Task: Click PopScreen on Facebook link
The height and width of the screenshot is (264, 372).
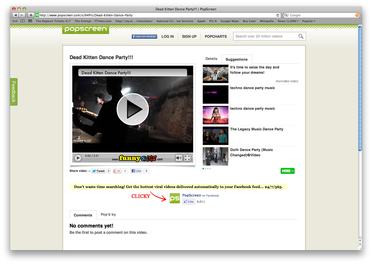Action: coord(200,195)
